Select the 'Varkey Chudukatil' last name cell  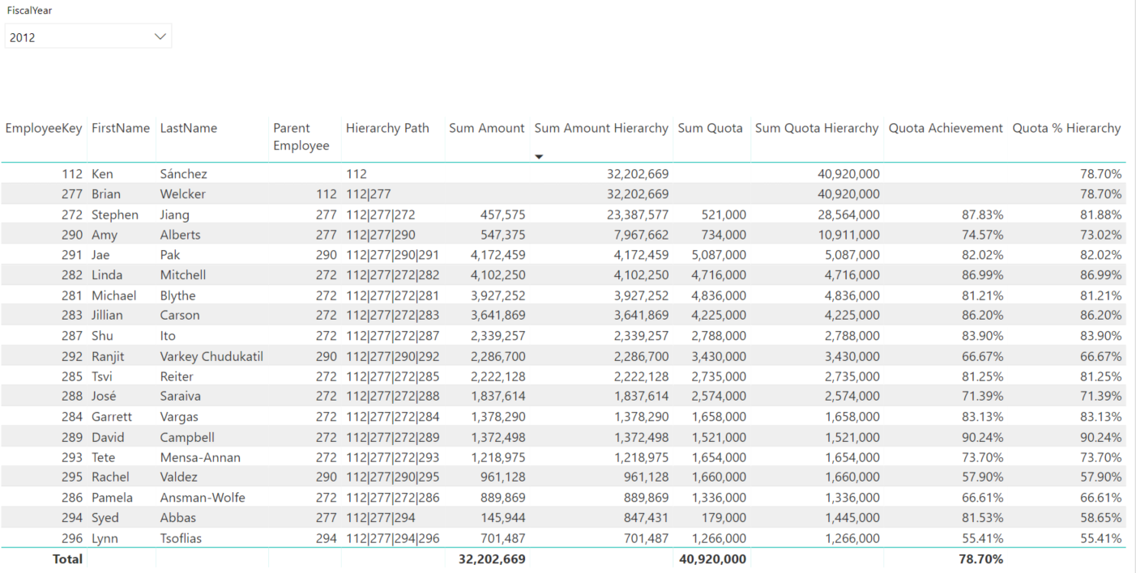(211, 356)
